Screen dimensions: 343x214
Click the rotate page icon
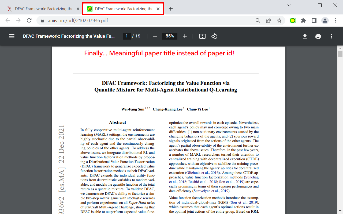point(214,36)
